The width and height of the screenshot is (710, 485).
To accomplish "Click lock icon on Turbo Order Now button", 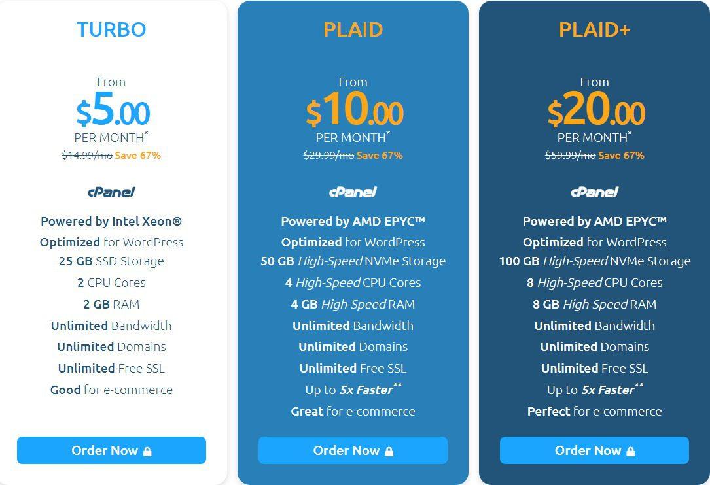I will pyautogui.click(x=147, y=451).
